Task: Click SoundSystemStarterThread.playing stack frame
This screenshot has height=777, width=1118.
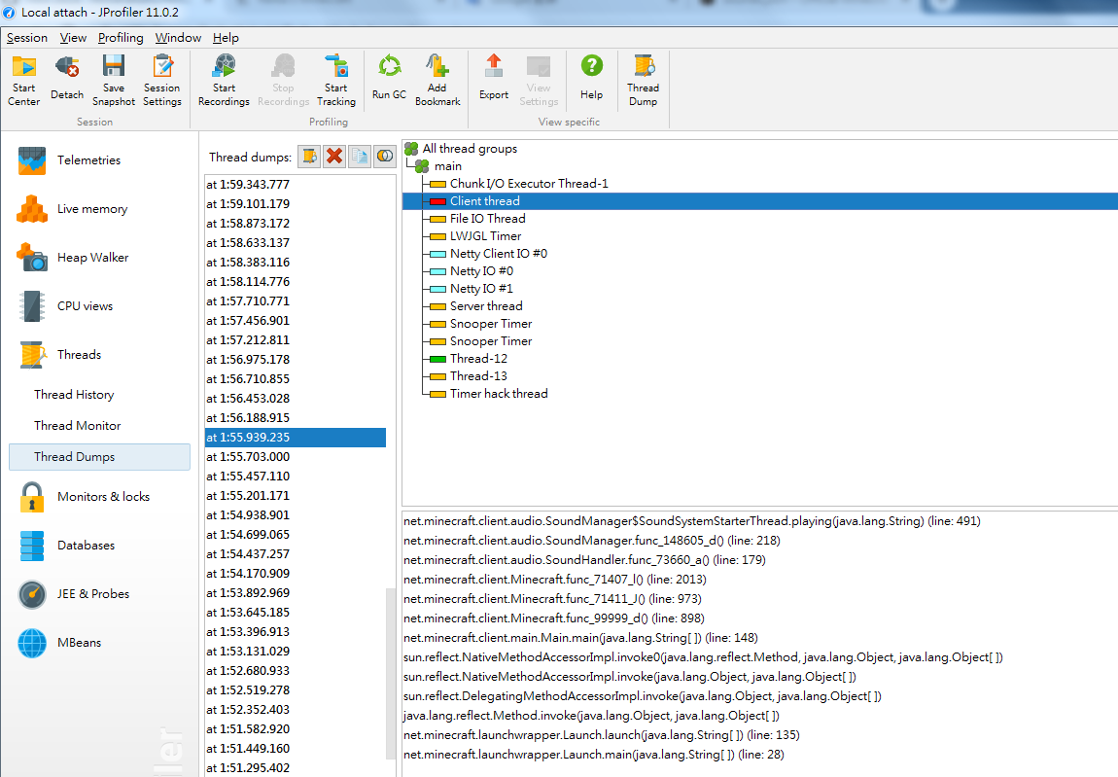Action: coord(691,521)
